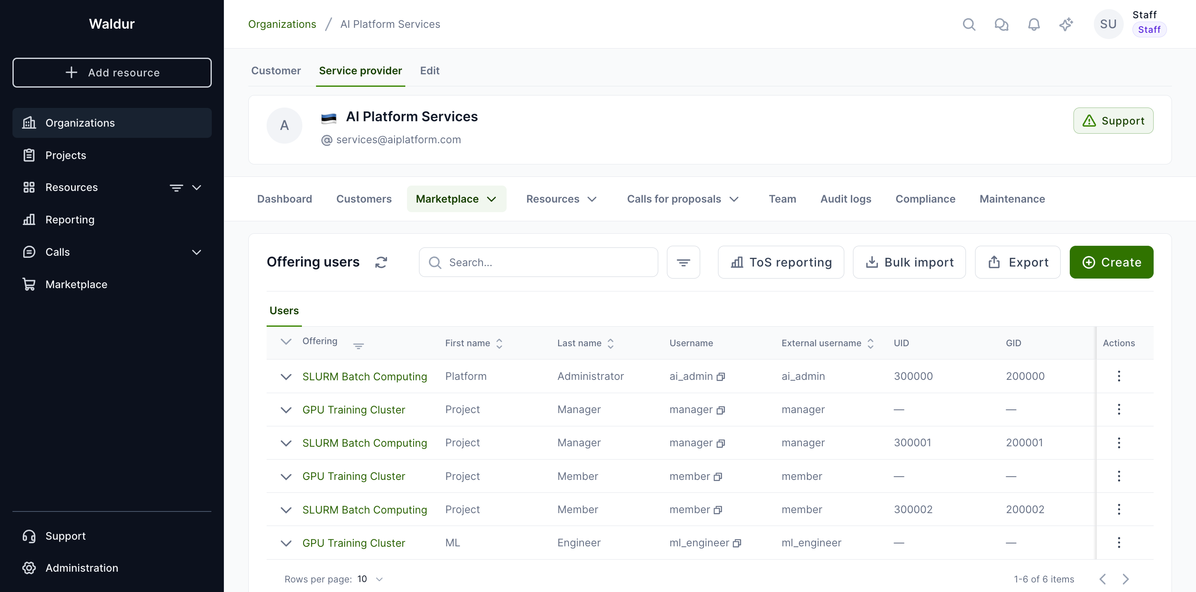Expand all rows via header chevron

[x=286, y=342]
